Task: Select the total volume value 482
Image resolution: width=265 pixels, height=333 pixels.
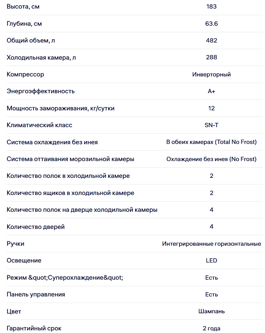Action: (211, 41)
